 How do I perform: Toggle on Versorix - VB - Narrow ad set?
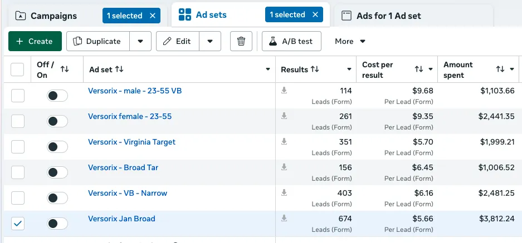tap(57, 198)
